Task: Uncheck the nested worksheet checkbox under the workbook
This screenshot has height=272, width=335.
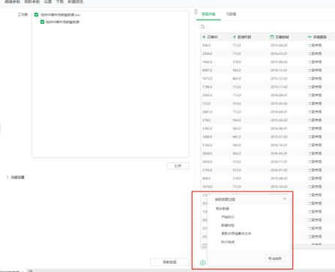Action: 42,22
